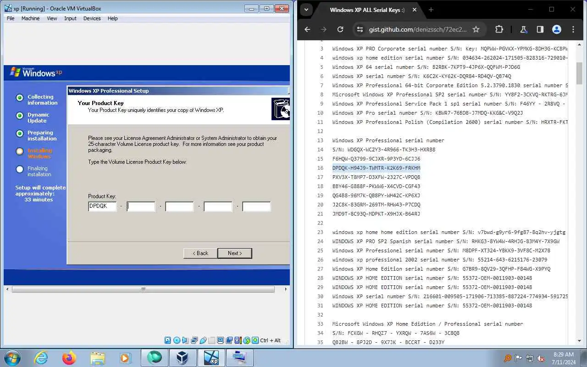Click the Chrome address bar URL
587x367 pixels.
coord(418,29)
